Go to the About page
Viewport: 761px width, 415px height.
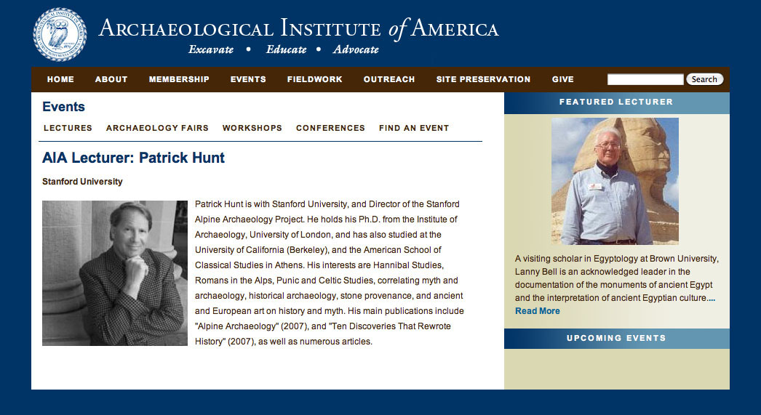[111, 79]
